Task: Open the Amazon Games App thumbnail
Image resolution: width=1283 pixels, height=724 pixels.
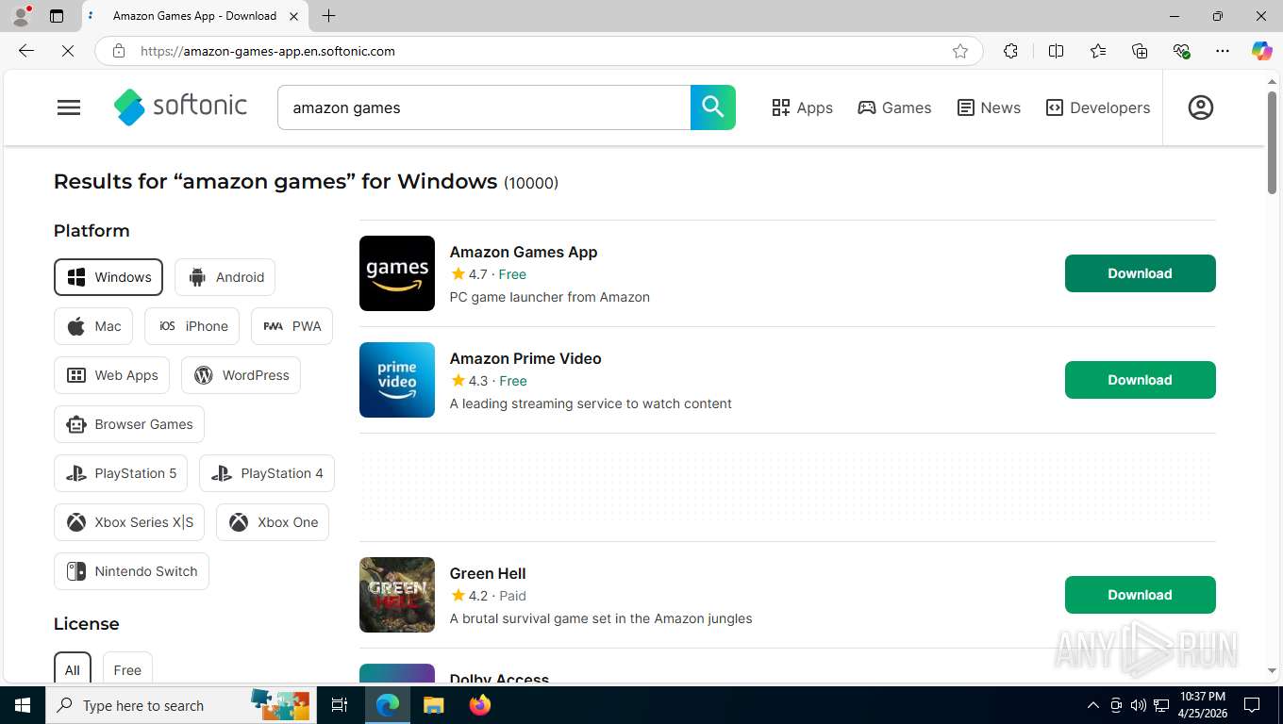Action: 397,273
